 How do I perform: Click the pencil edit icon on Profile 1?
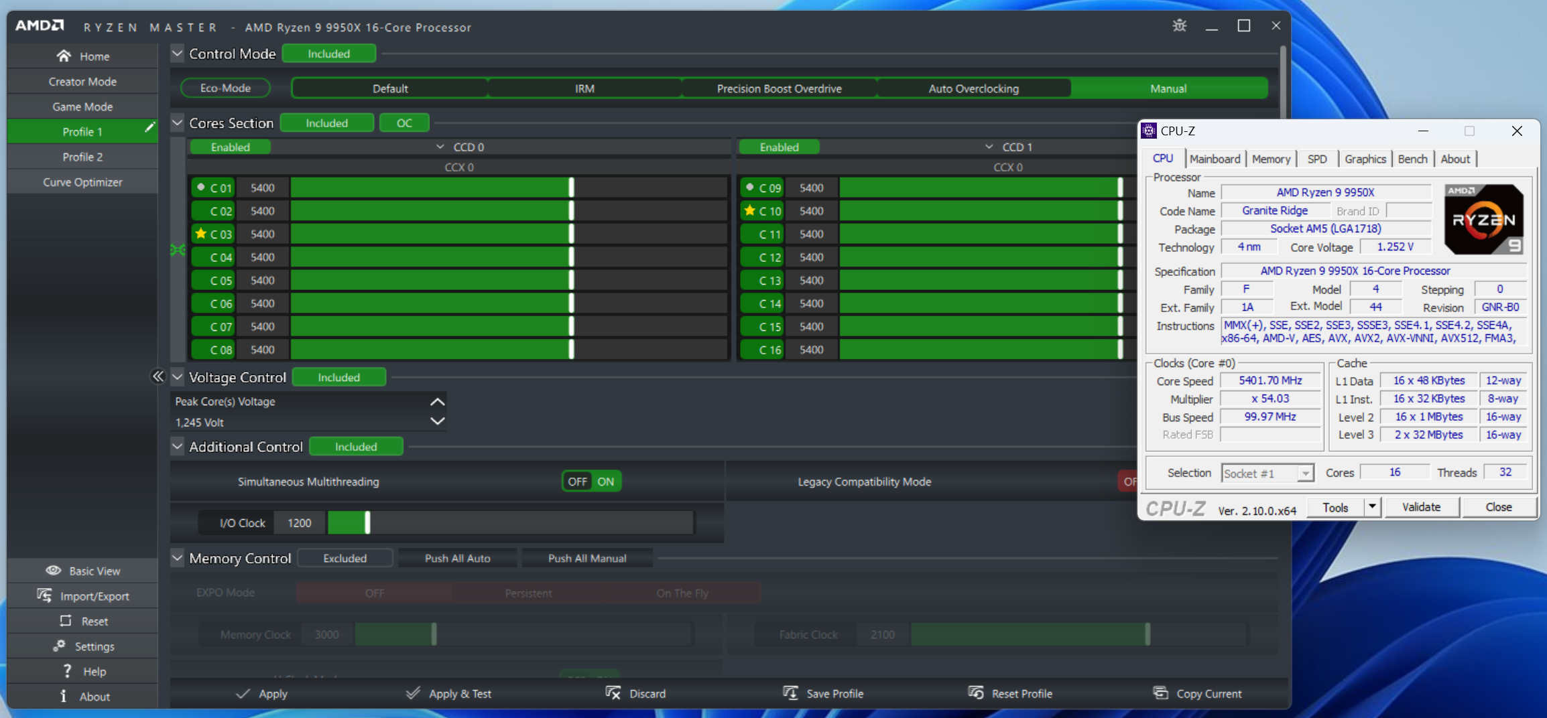[x=150, y=127]
